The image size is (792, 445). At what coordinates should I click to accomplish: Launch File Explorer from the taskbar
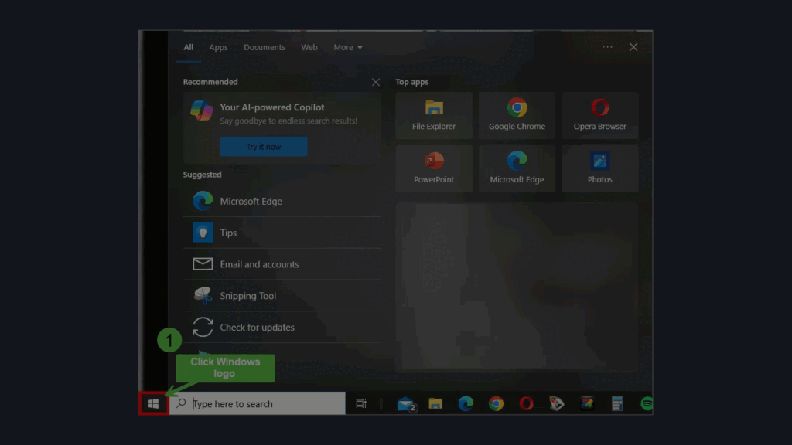coord(435,403)
